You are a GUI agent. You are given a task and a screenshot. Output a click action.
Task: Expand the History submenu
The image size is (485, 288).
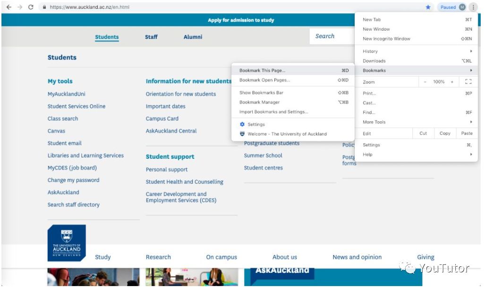click(x=417, y=51)
